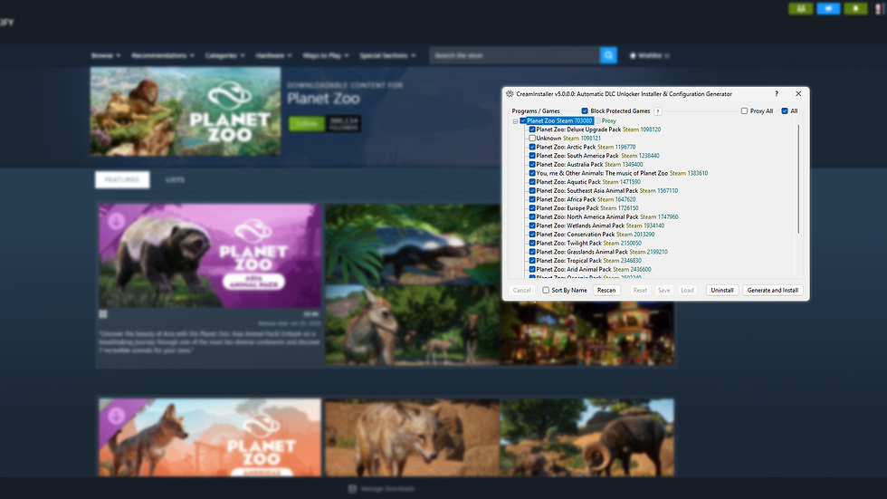Click the DLC list vertical scrollbar
This screenshot has width=887, height=499.
pyautogui.click(x=798, y=178)
